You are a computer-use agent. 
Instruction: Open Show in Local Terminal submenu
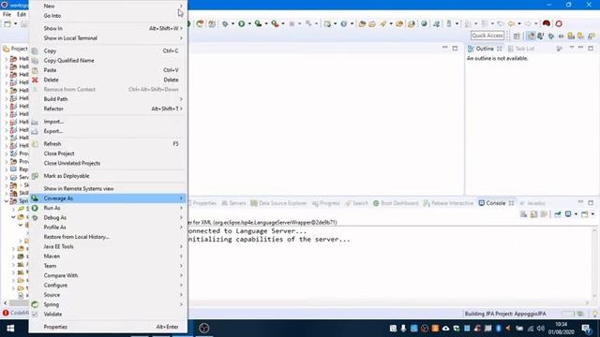coord(108,38)
